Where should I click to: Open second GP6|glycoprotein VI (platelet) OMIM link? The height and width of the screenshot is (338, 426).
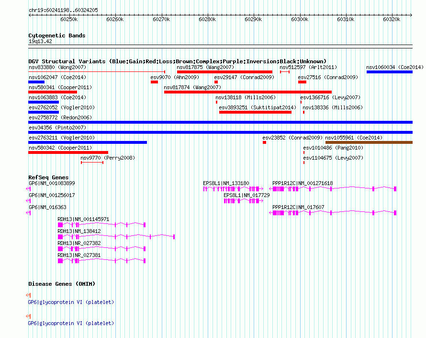click(71, 323)
